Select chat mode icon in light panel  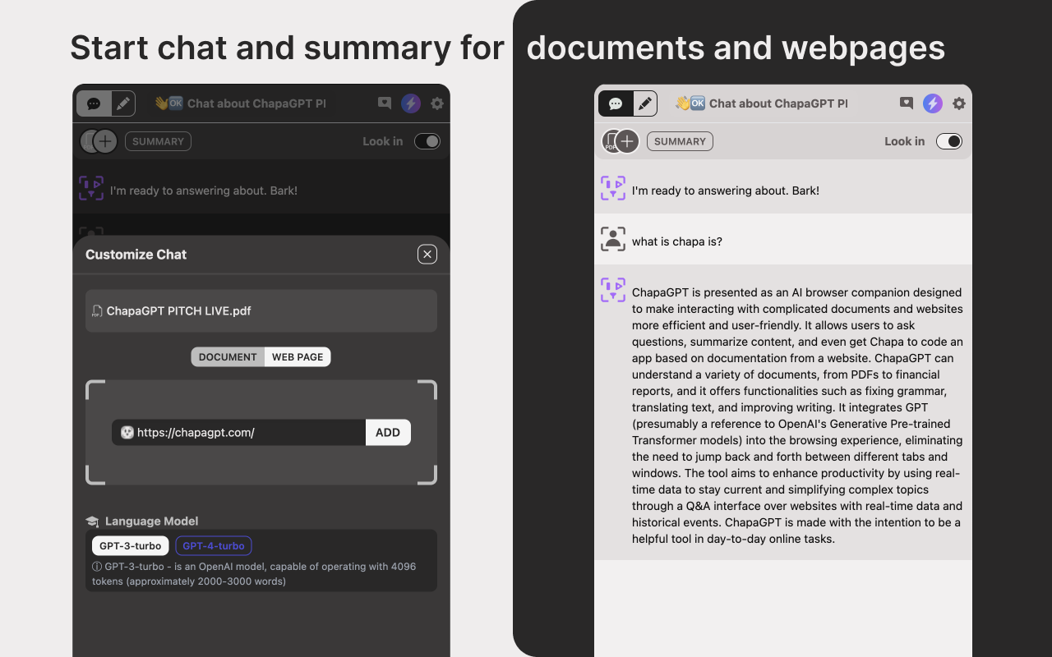[x=616, y=103]
